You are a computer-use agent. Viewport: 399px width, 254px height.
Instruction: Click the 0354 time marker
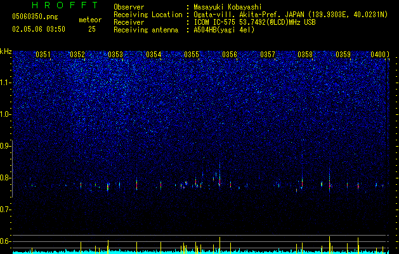click(x=154, y=55)
